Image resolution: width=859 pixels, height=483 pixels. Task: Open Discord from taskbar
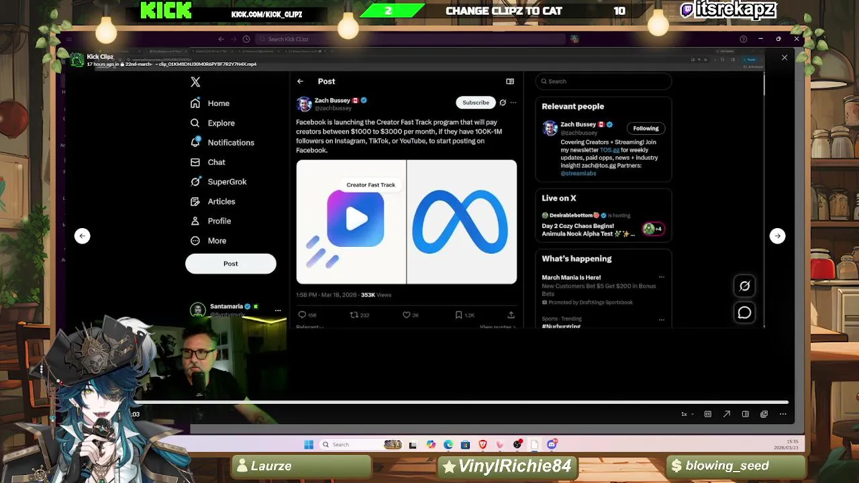click(552, 444)
